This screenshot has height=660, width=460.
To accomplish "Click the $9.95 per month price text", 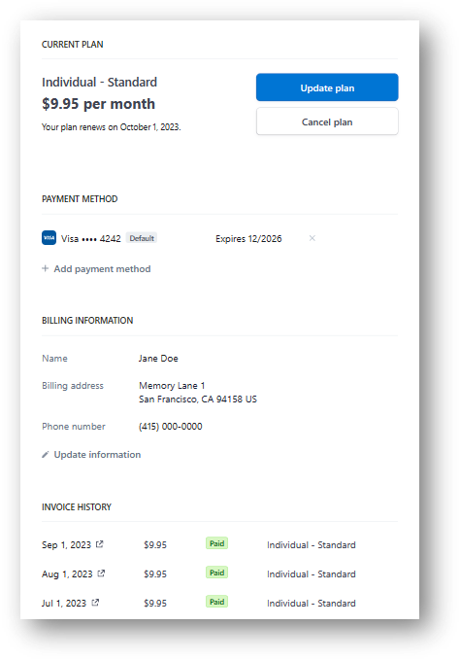I will point(98,104).
